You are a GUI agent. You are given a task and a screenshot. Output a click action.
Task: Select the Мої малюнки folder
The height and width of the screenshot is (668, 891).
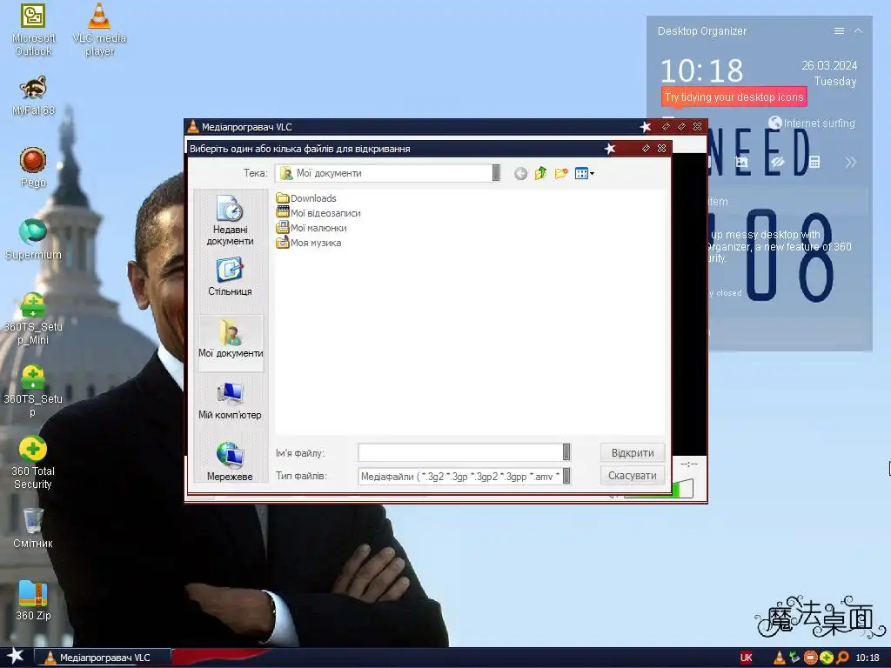pyautogui.click(x=312, y=228)
